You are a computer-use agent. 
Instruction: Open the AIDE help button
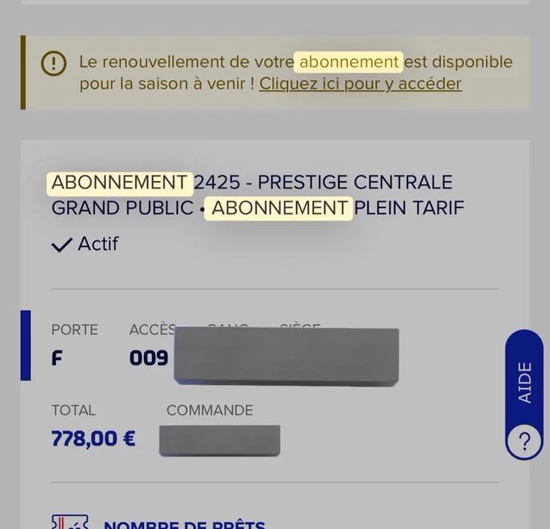(524, 395)
